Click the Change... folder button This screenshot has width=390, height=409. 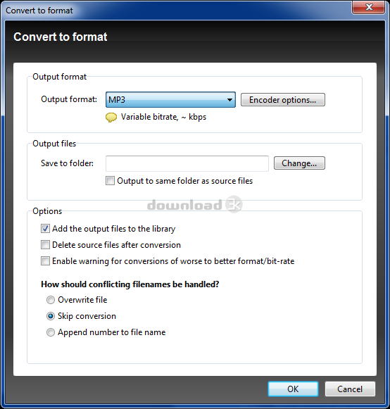(299, 163)
